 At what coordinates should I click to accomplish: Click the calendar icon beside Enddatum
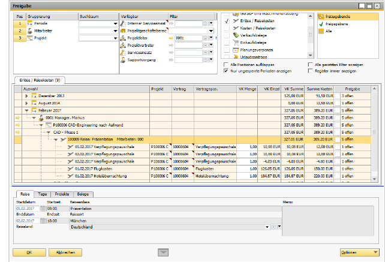(x=42, y=221)
